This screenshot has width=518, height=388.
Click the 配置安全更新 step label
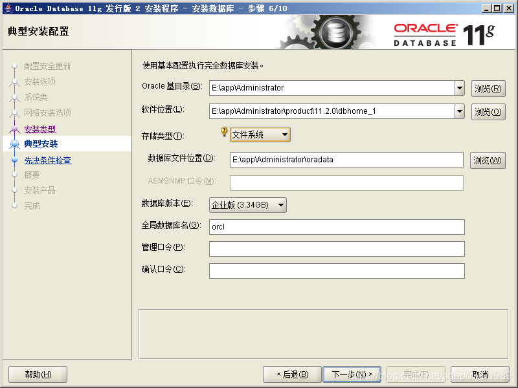pos(47,67)
